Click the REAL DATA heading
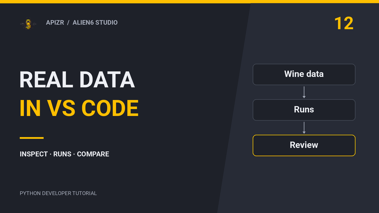This screenshot has height=213, width=379. point(77,80)
